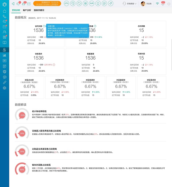Screen dimensions: 172x187
Task: Open chat messages in the sidebar
Action: coord(4,22)
